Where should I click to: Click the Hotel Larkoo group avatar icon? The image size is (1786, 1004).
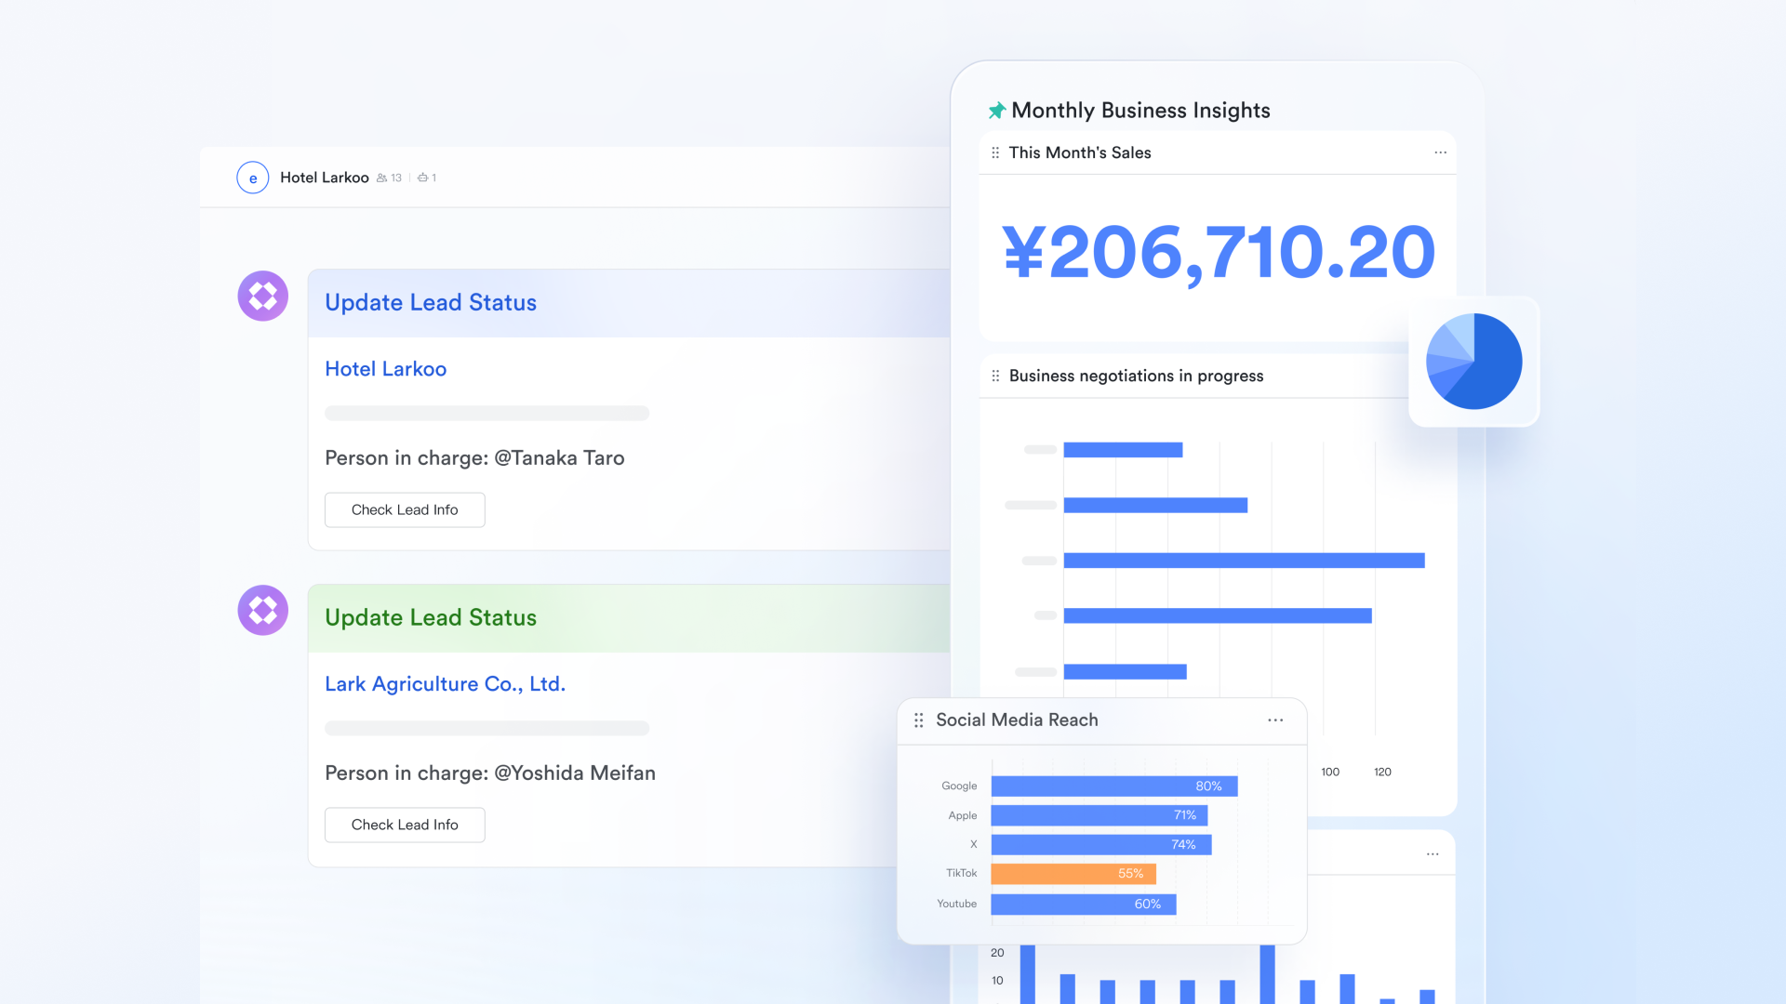253,178
